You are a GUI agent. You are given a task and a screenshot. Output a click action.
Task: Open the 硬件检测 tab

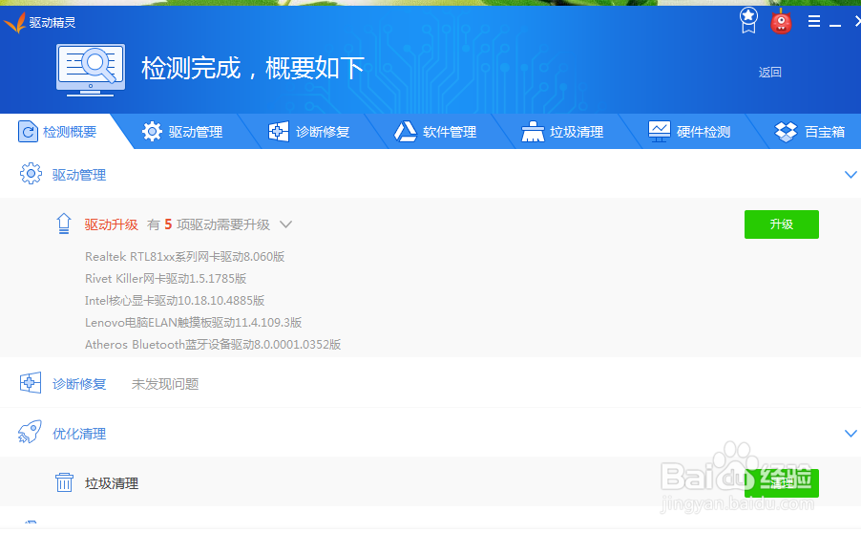pos(689,132)
